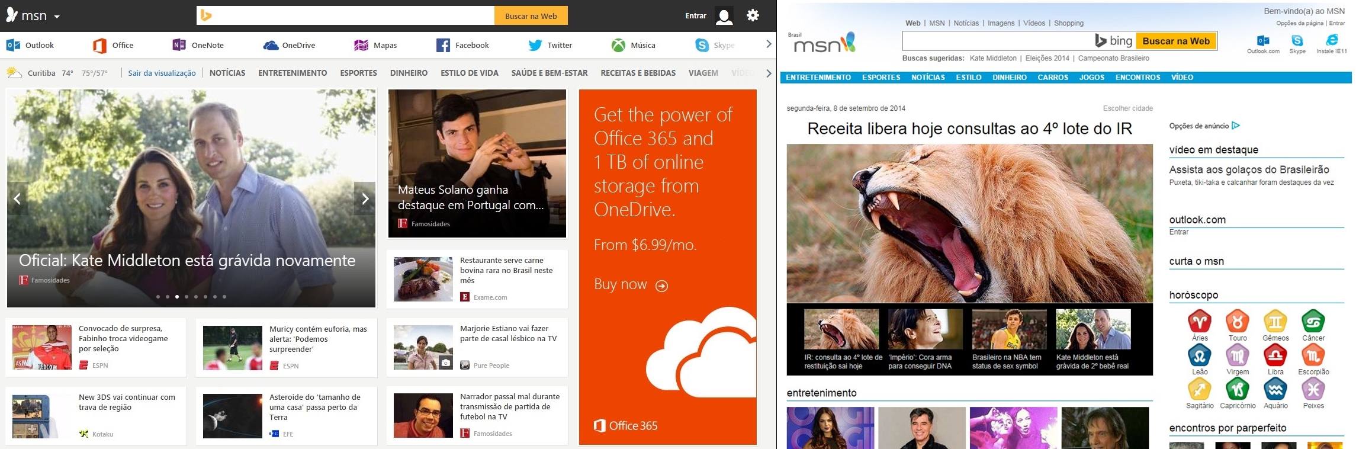The width and height of the screenshot is (1356, 449).
Task: Click the Instale IE11 icon
Action: coord(1332,40)
